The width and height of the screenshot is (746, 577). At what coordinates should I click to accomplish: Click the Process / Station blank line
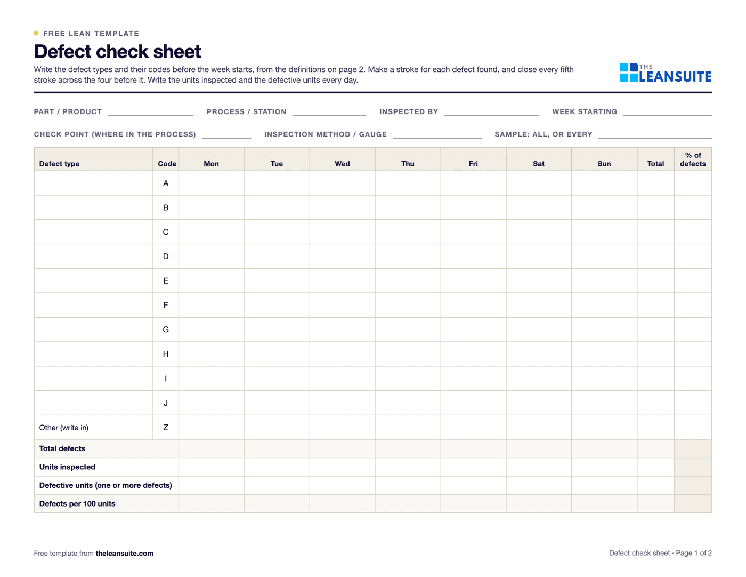pos(329,112)
